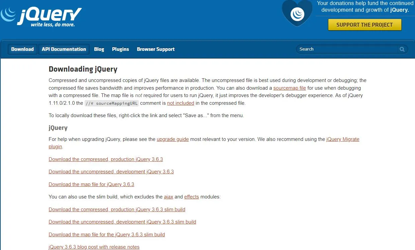Download uncompressed development jQuery 3.6.3 slim build
Image resolution: width=415 pixels, height=250 pixels.
pyautogui.click(x=122, y=222)
